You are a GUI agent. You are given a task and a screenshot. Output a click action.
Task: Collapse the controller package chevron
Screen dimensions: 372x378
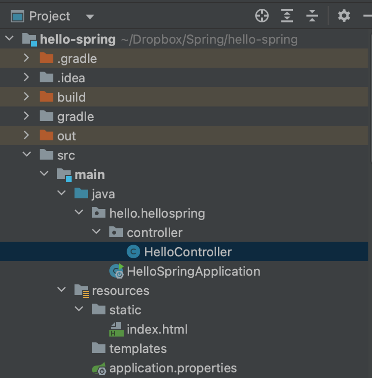[96, 232]
